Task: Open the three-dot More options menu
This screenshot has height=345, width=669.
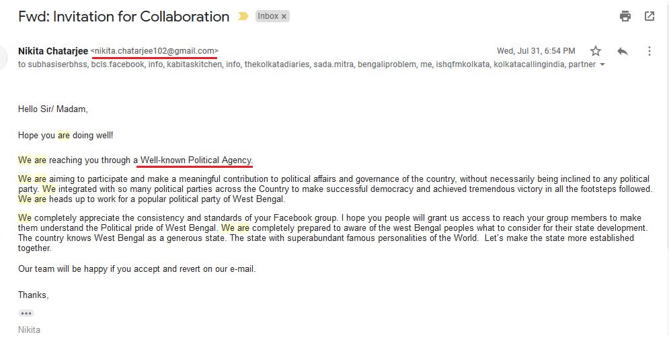Action: pyautogui.click(x=649, y=51)
